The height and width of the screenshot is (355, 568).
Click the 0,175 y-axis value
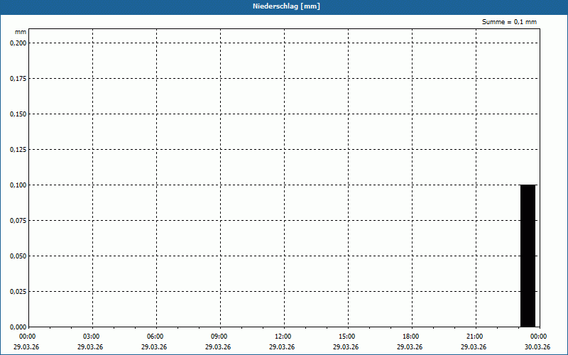click(17, 78)
